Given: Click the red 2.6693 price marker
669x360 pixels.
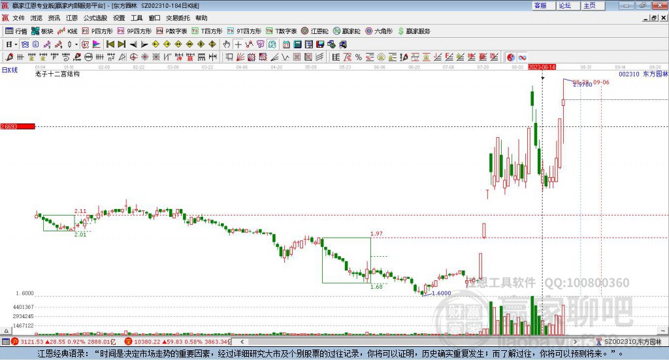Looking at the screenshot, I should tap(18, 126).
